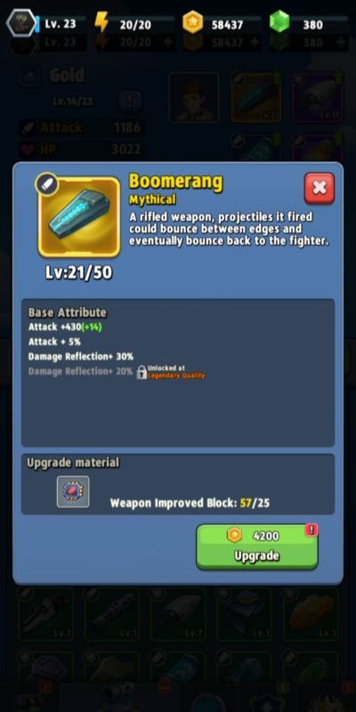Tap the green Upgrade button
This screenshot has width=356, height=712.
[257, 546]
